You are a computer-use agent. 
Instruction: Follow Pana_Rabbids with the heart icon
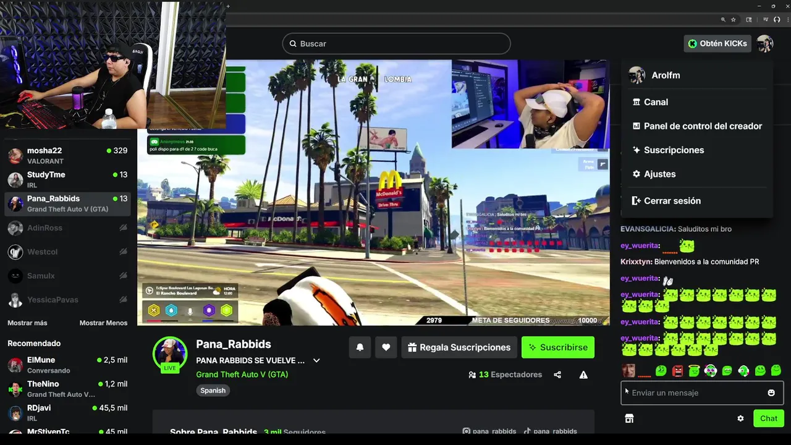pyautogui.click(x=386, y=347)
